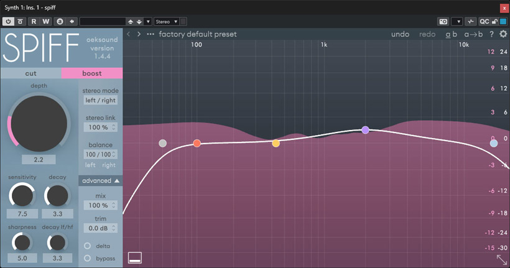Click the decay value 3.3 field
510x268 pixels.
pos(58,214)
